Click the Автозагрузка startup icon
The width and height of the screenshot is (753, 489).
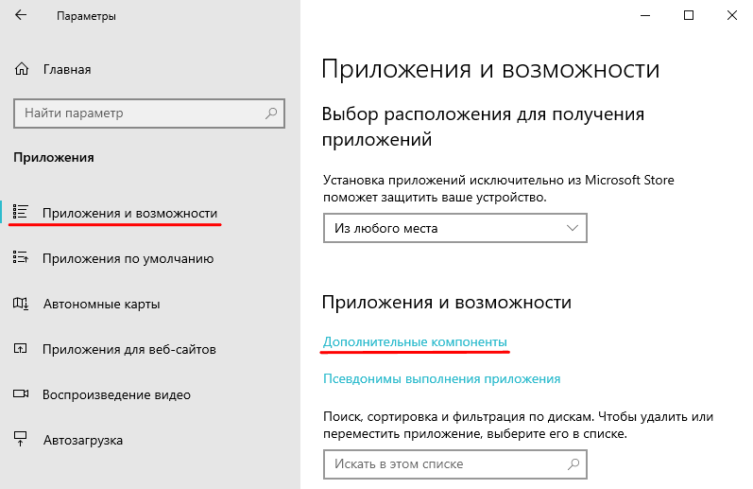(22, 440)
